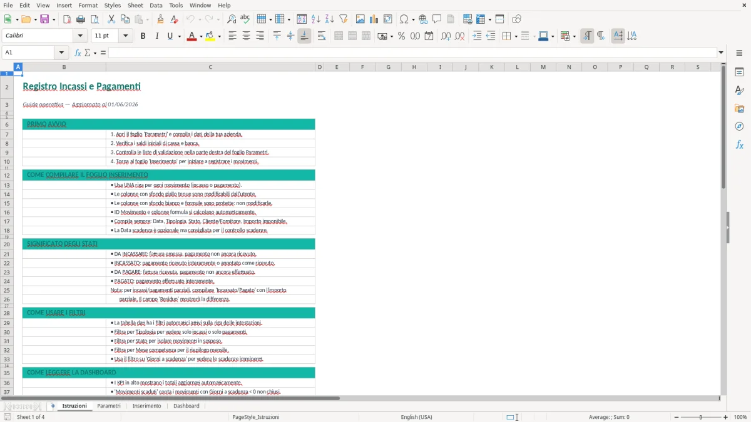Open Select Function sum dropdown arrow
Image resolution: width=751 pixels, height=422 pixels.
click(x=95, y=53)
